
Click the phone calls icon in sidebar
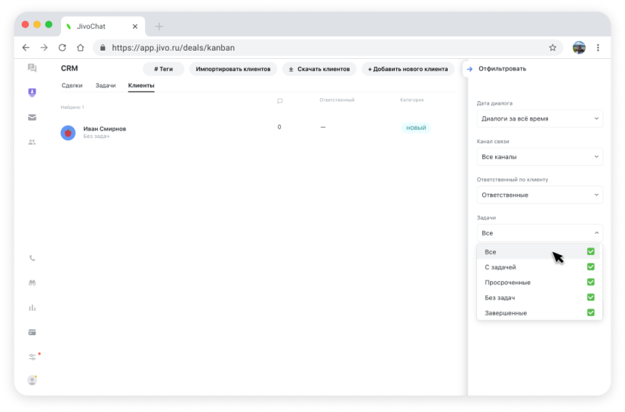tap(32, 258)
